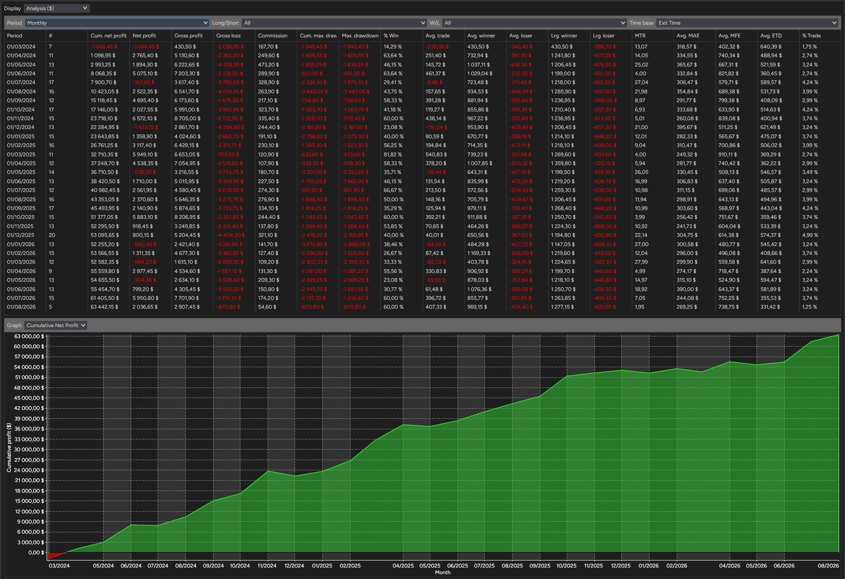845x579 pixels.
Task: Select the 01/08/2026 period row
Action: 422,307
